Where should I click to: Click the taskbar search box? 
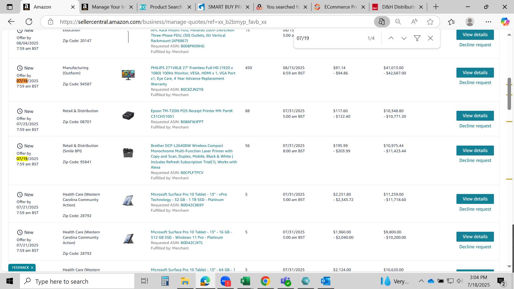77,281
